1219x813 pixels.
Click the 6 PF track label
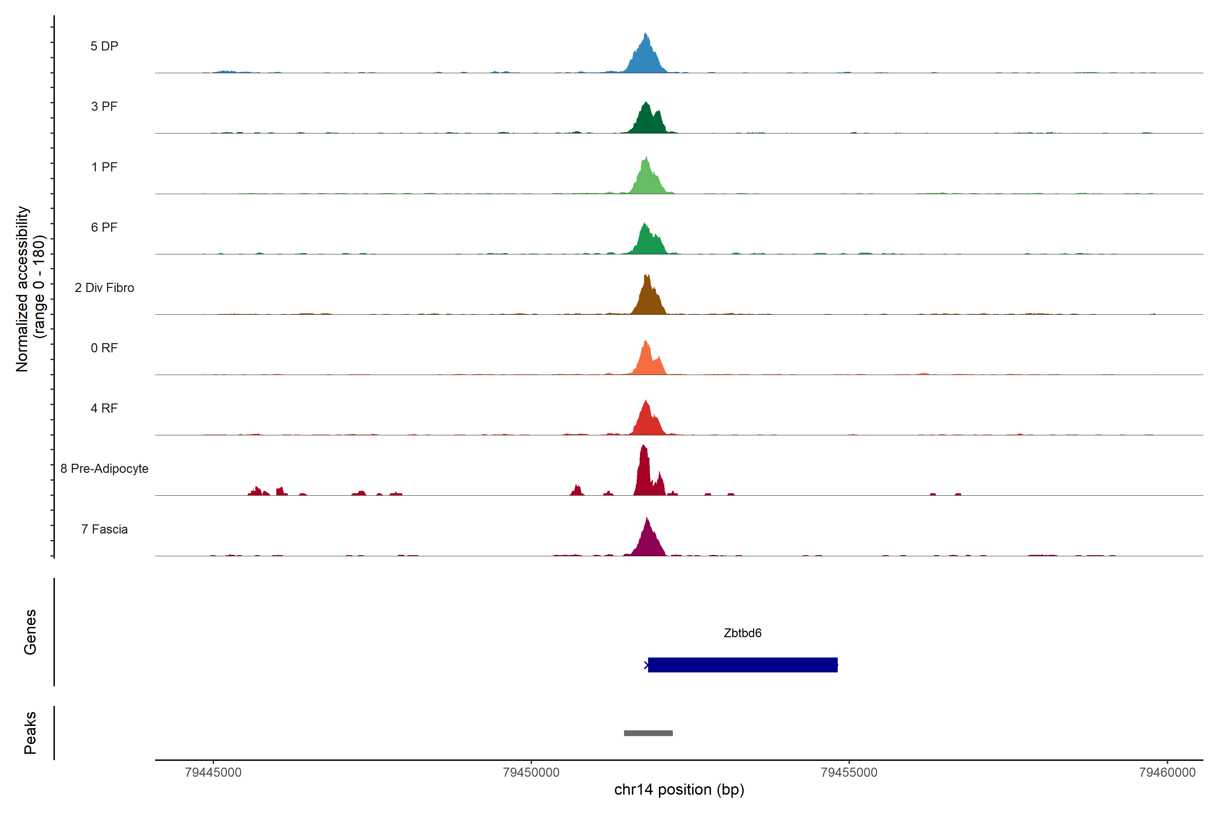[104, 227]
